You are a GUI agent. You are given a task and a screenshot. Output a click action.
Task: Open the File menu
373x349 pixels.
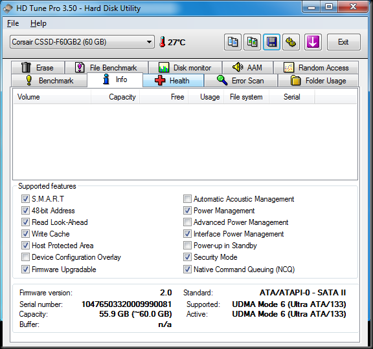pyautogui.click(x=13, y=23)
